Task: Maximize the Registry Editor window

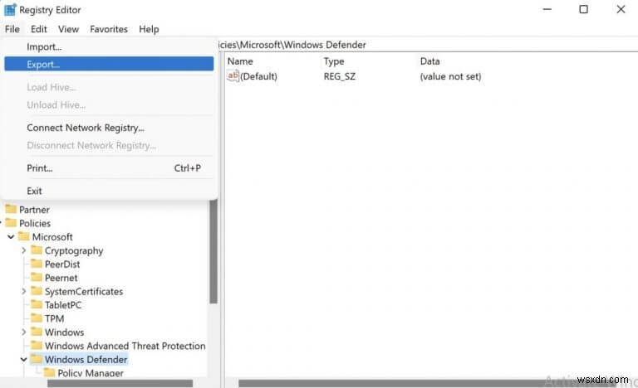Action: click(x=584, y=9)
